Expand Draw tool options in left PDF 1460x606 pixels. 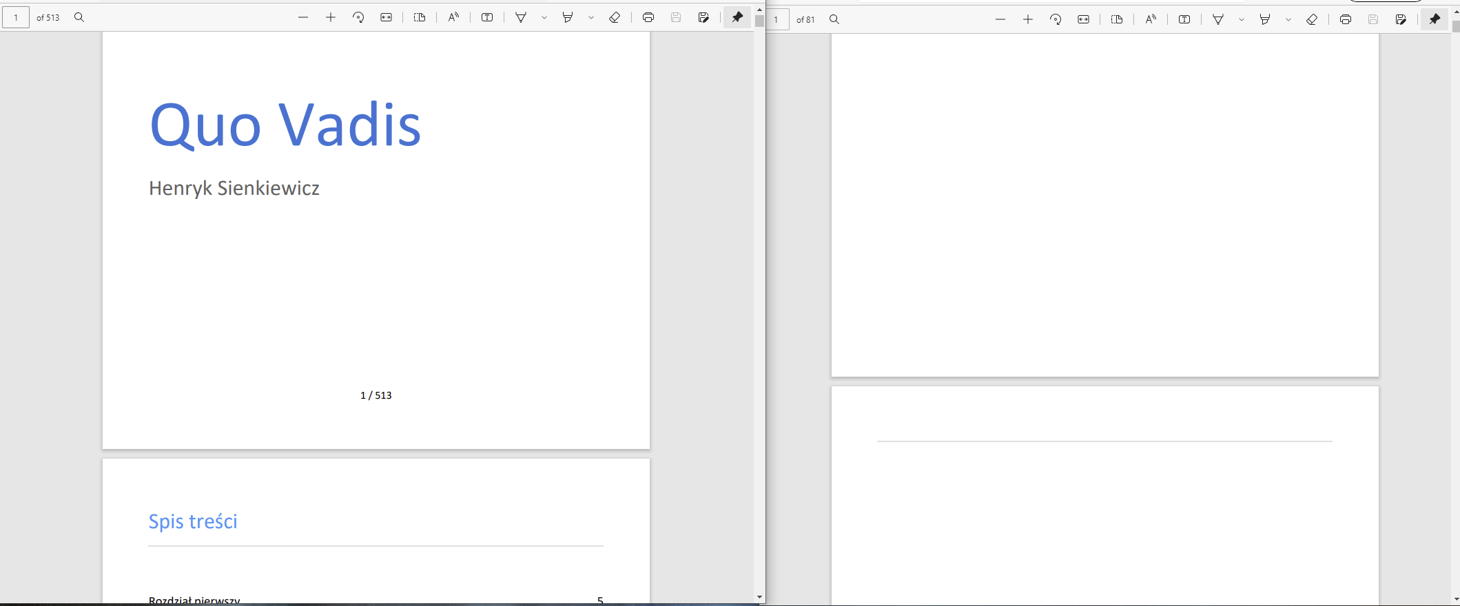[x=544, y=17]
